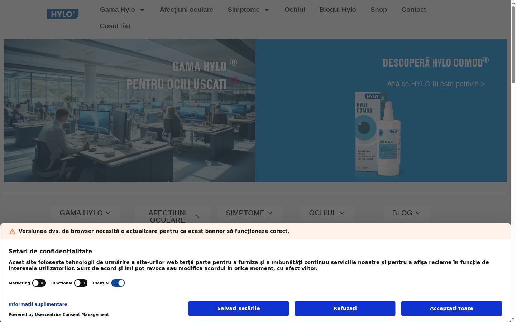Open the Shop menu item
Image resolution: width=516 pixels, height=322 pixels.
click(379, 10)
